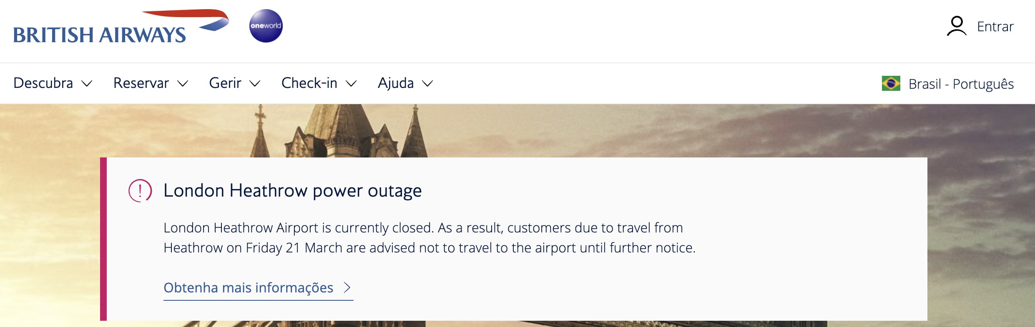
Task: Expand the Reservar chevron
Action: (183, 84)
